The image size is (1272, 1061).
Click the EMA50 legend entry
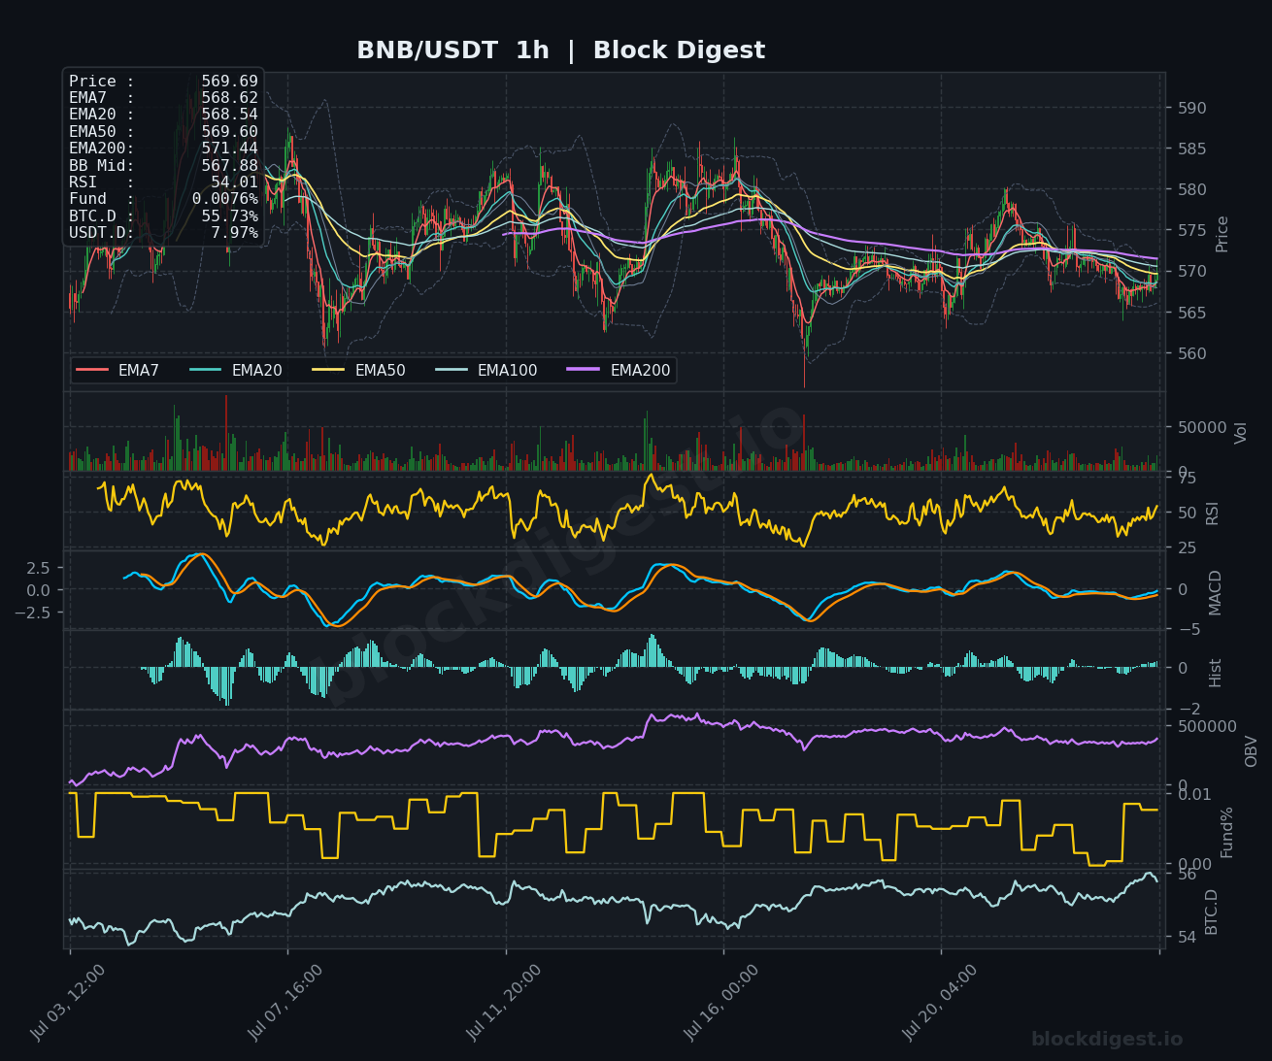359,370
